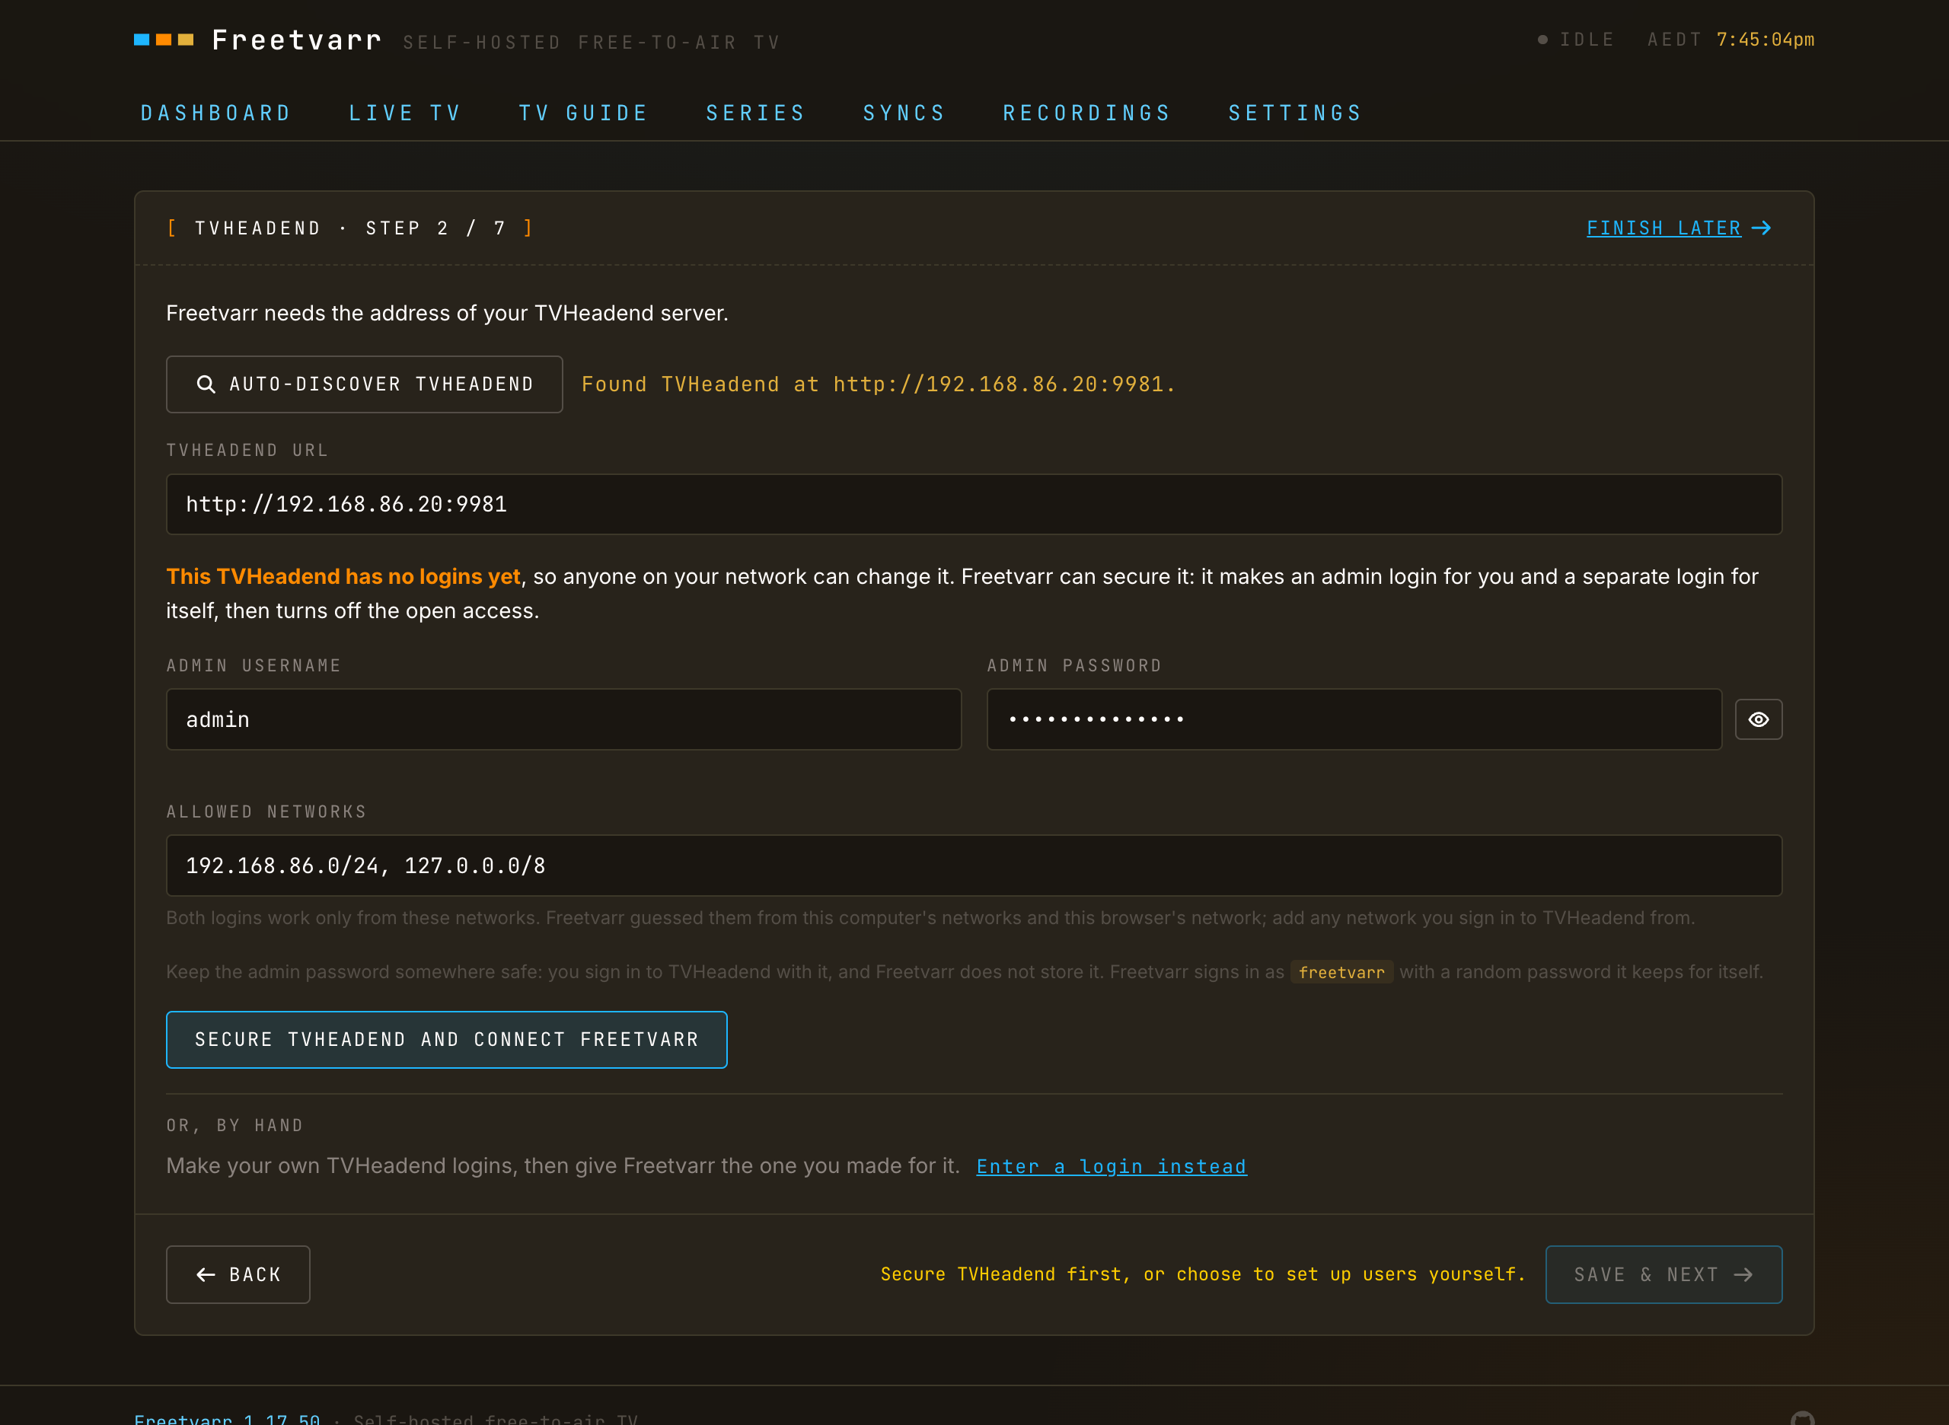Open Freetvarr version link in footer
Image resolution: width=1949 pixels, height=1425 pixels.
pos(227,1419)
